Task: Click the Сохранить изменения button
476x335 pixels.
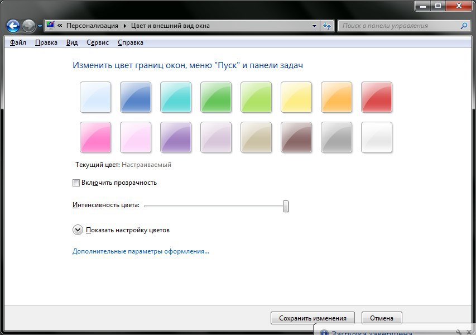Action: [x=312, y=318]
